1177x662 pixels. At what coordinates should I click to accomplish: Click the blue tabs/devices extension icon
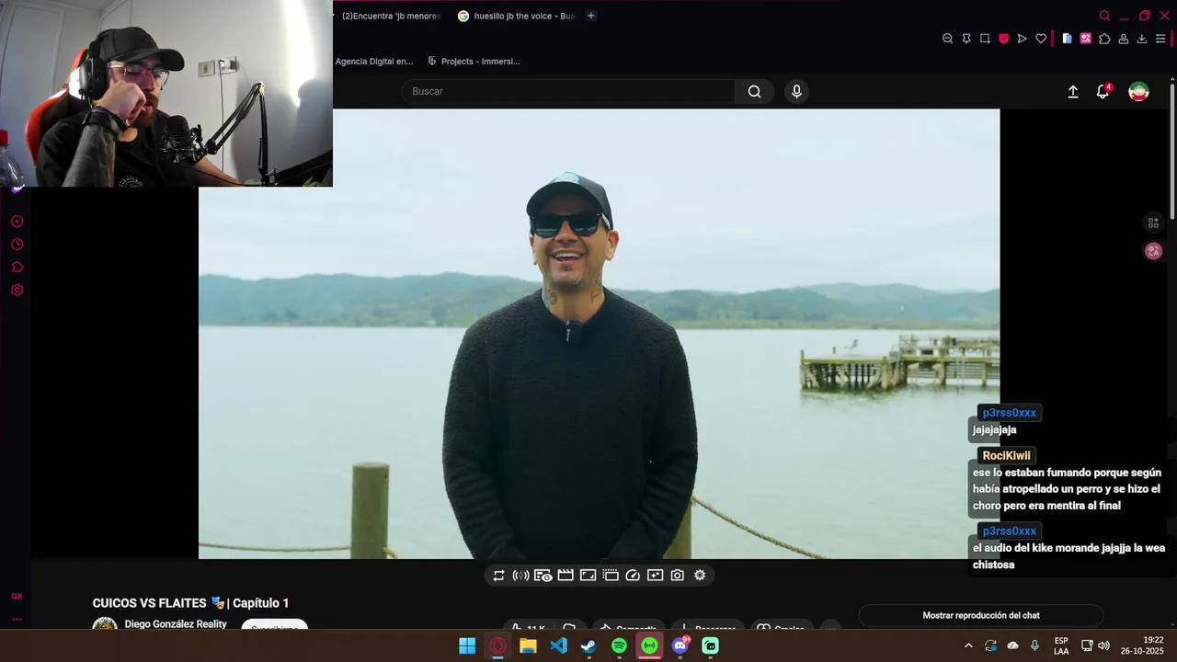tap(1067, 39)
